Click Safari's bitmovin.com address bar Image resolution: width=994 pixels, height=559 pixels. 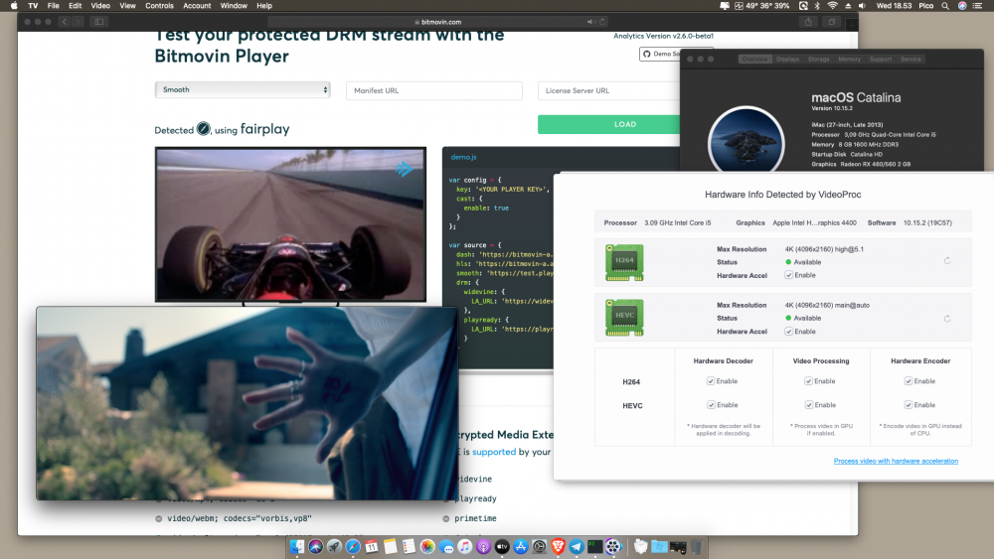436,22
